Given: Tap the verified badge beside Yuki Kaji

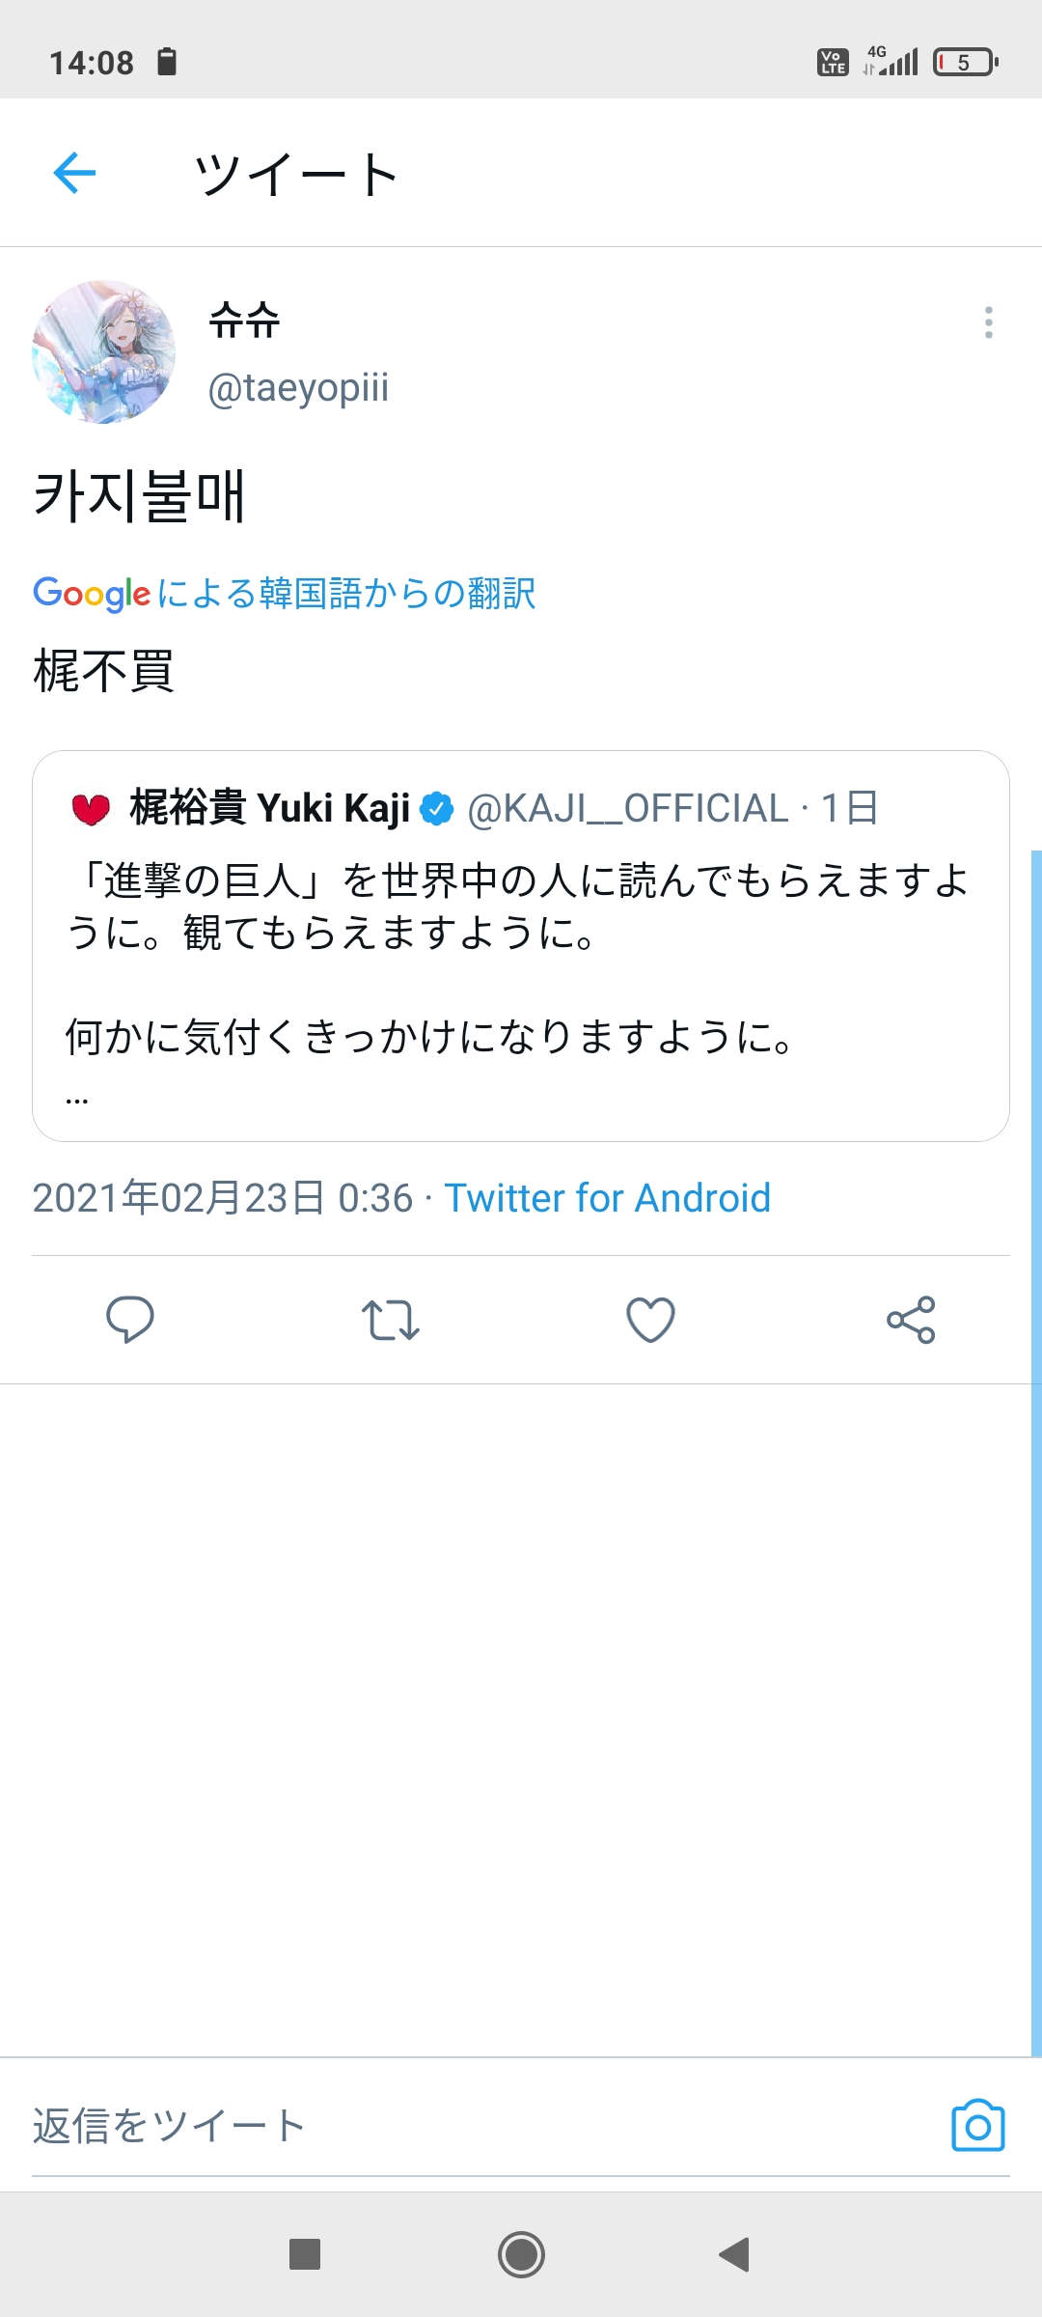Looking at the screenshot, I should (437, 808).
